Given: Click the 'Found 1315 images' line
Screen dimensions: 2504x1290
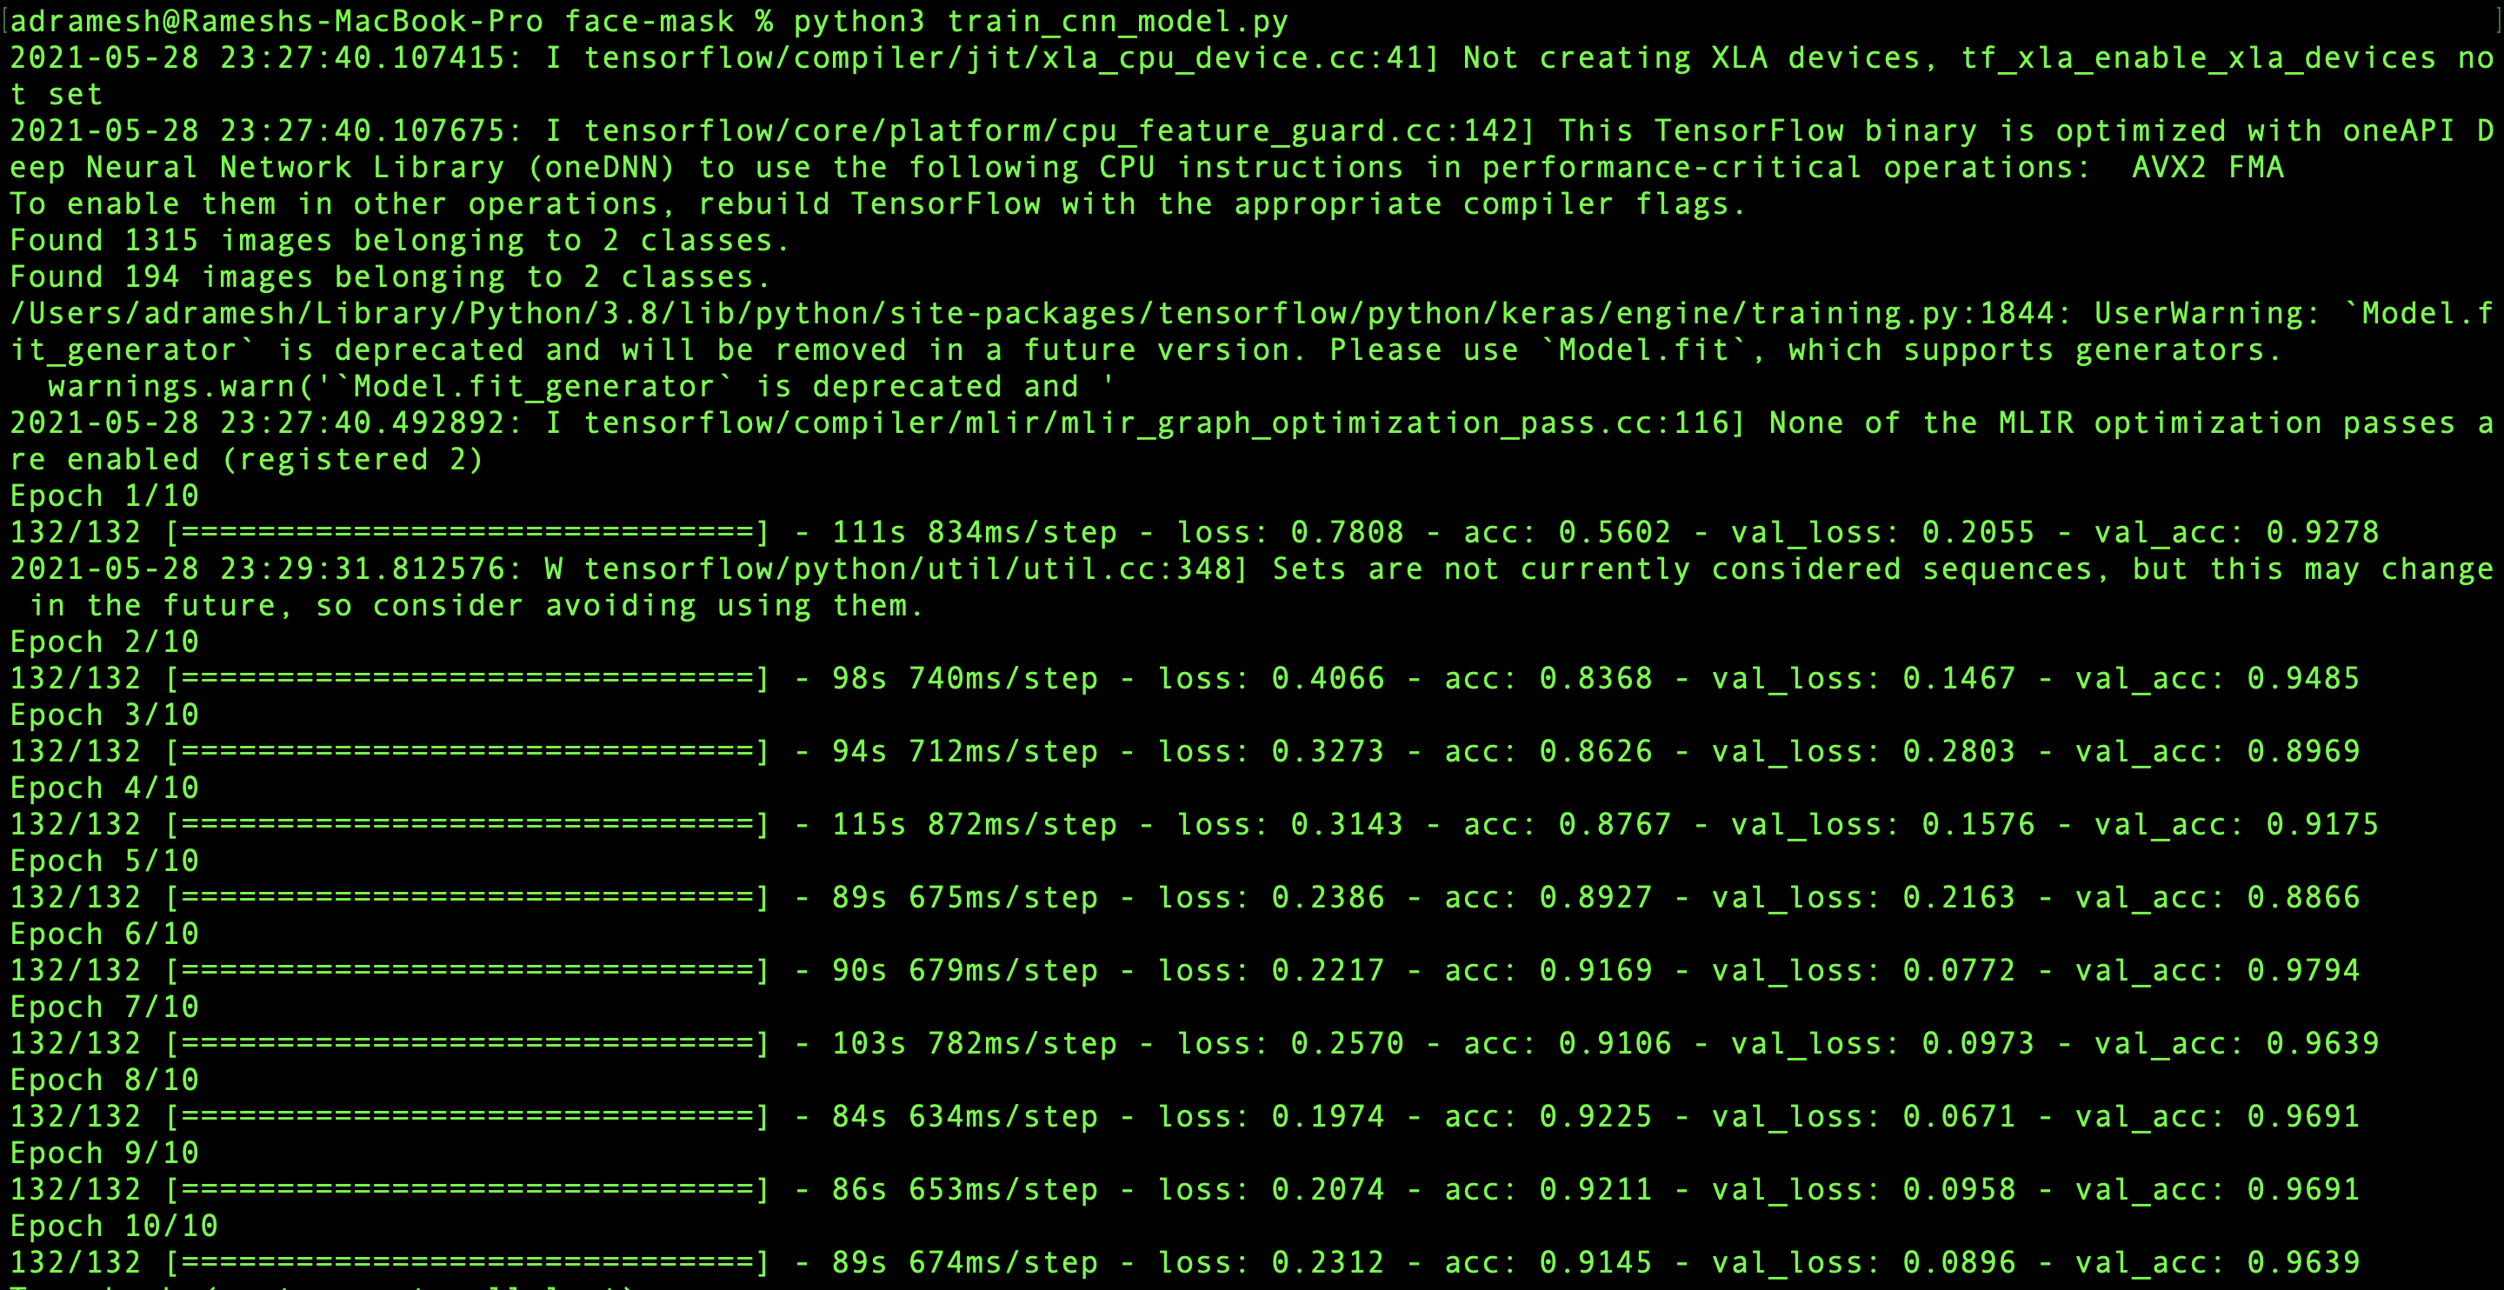Looking at the screenshot, I should [x=398, y=240].
